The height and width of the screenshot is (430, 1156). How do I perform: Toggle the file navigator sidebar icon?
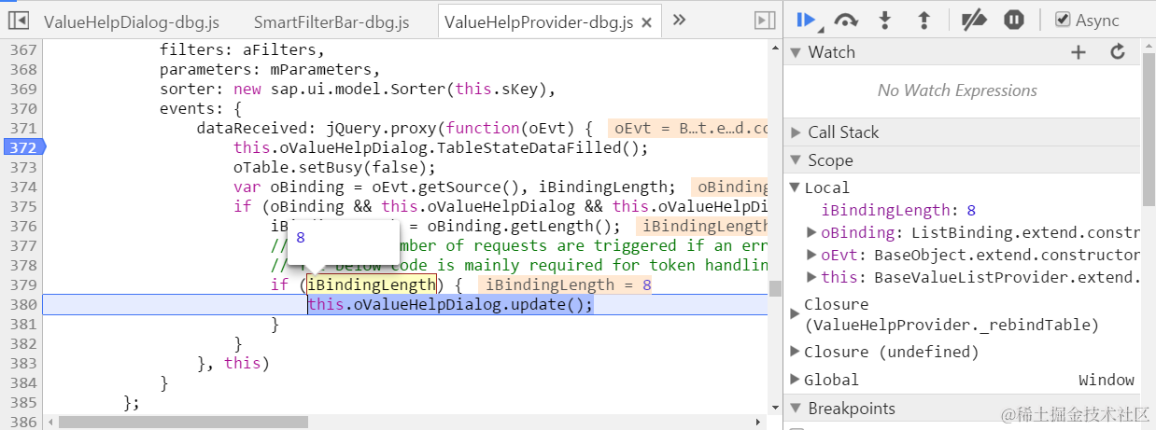(x=20, y=21)
